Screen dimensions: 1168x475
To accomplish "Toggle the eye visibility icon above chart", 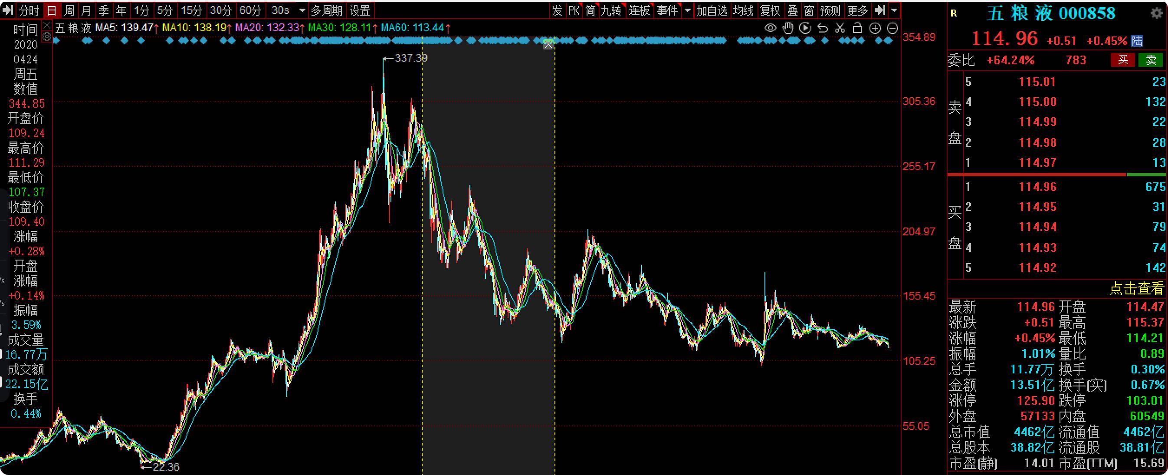I will (771, 28).
